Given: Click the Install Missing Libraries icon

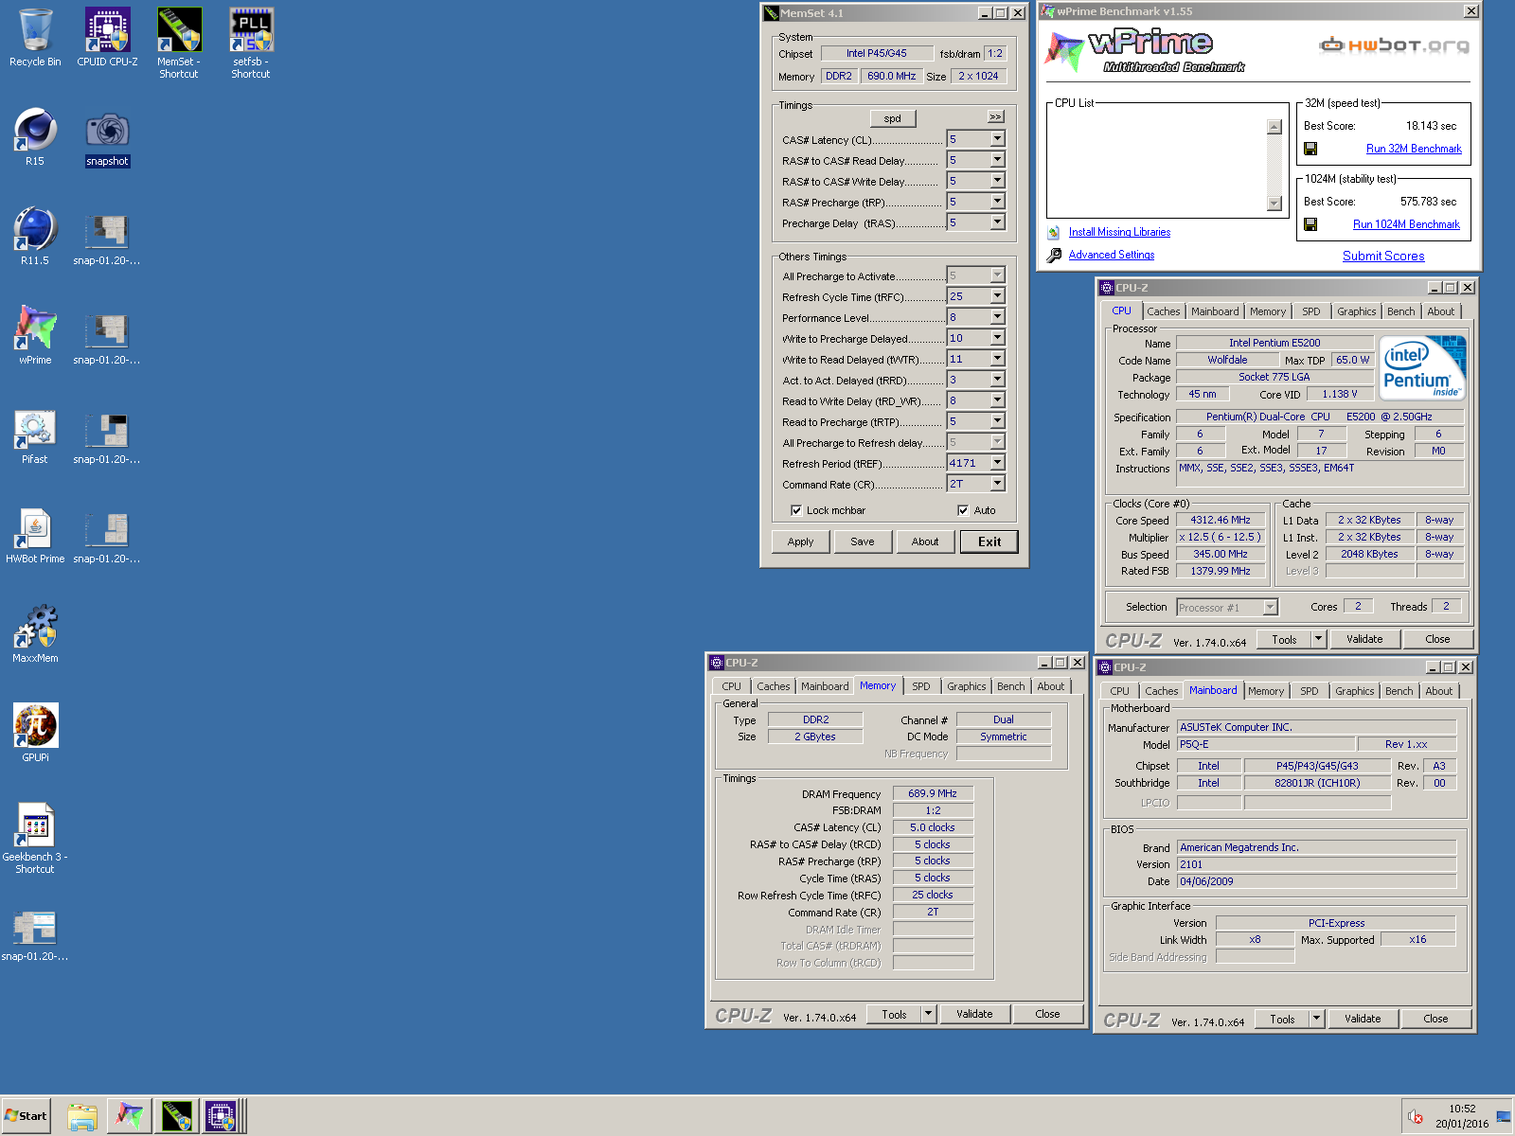Looking at the screenshot, I should pos(1054,232).
